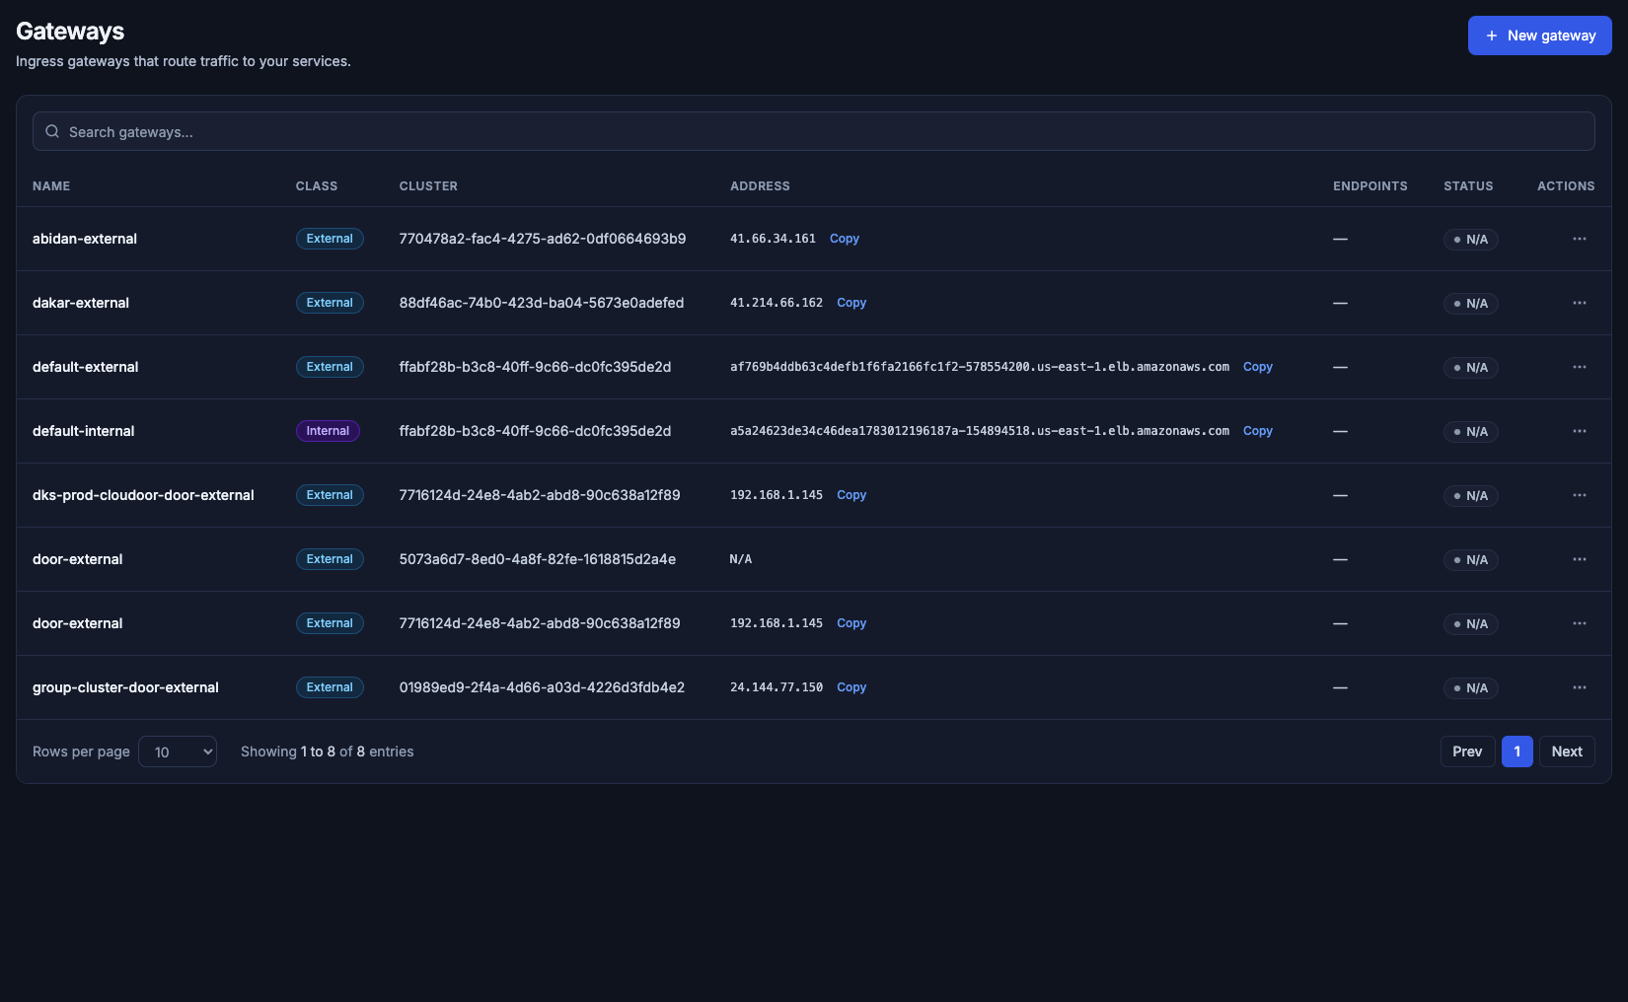This screenshot has height=1002, width=1628.
Task: Copy address for dks-prod-cloudoor-door-external
Action: coord(851,495)
